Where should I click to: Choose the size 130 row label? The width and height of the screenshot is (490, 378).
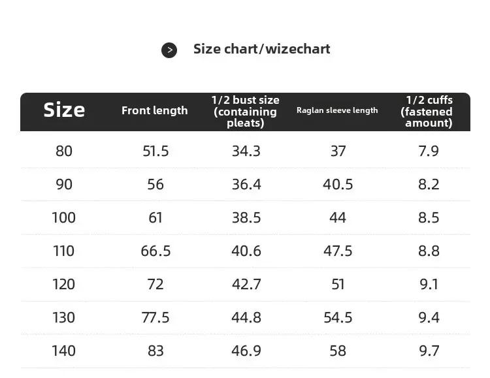64,318
